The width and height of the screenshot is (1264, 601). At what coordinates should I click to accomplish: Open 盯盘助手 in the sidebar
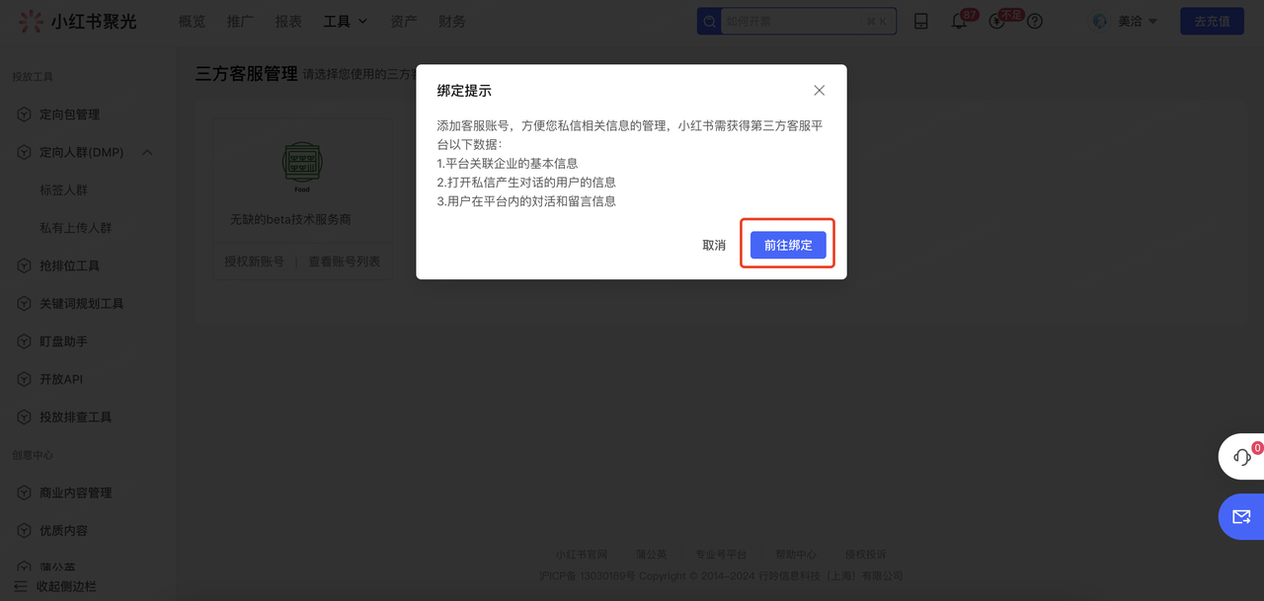click(63, 341)
